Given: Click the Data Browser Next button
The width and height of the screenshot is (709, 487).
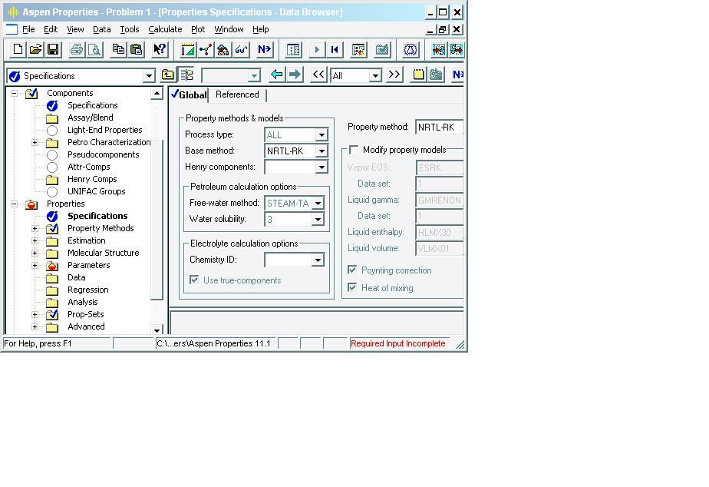Looking at the screenshot, I should click(x=457, y=75).
